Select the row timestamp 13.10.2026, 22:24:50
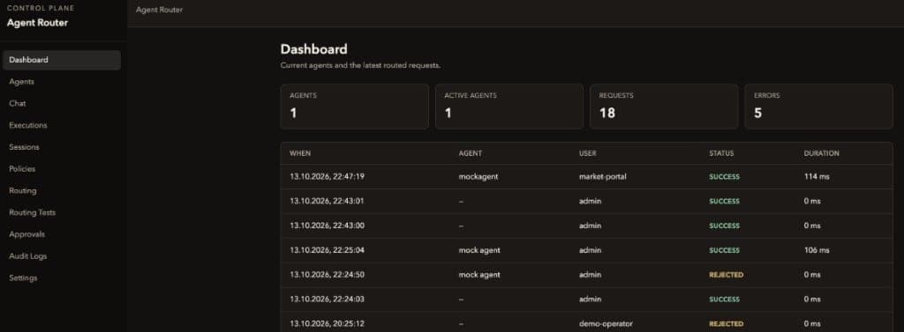Viewport: 904px width, 332px height. point(327,275)
